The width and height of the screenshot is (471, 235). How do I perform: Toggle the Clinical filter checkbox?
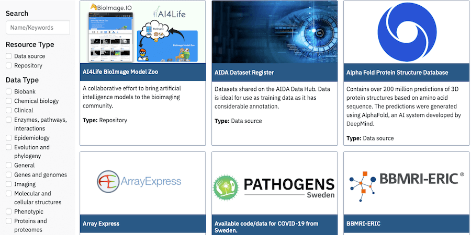click(9, 111)
